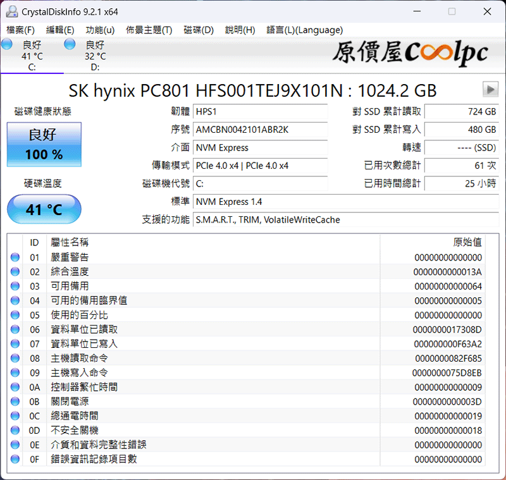Click raw value 000000000003D
This screenshot has height=480, width=506.
coord(447,402)
